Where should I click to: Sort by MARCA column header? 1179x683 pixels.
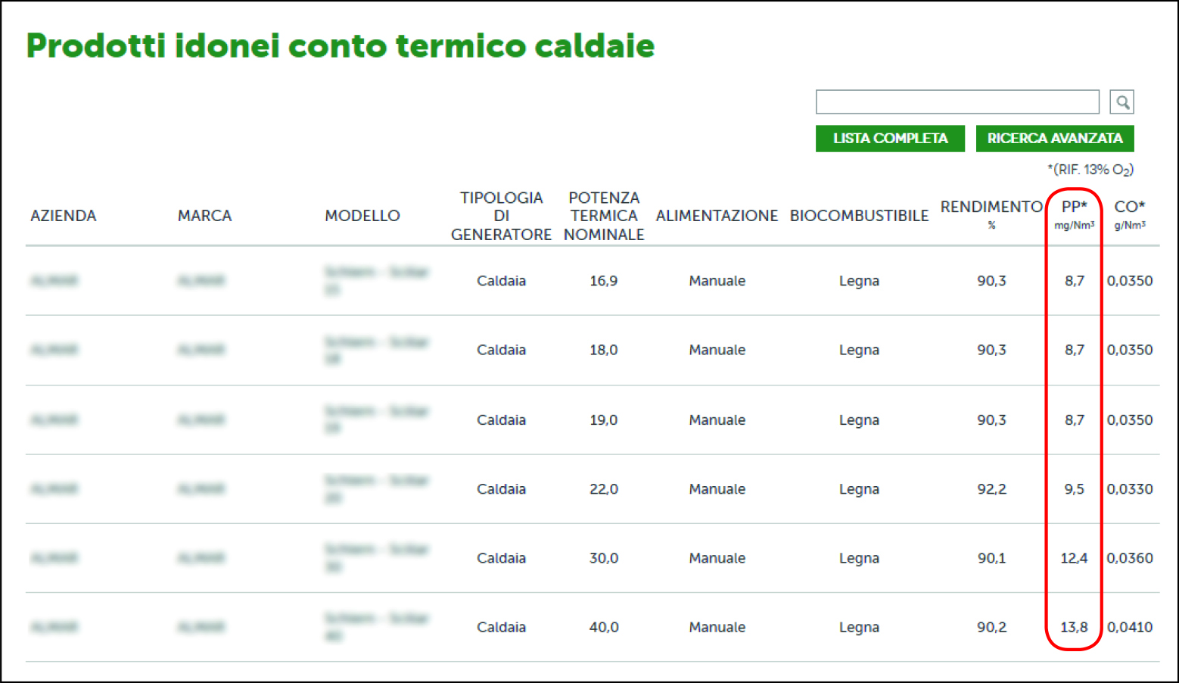click(x=204, y=216)
